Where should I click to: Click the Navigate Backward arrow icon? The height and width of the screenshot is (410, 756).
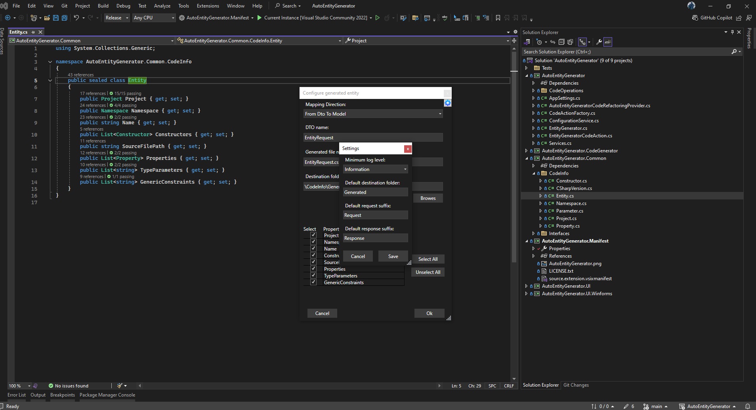[x=8, y=18]
